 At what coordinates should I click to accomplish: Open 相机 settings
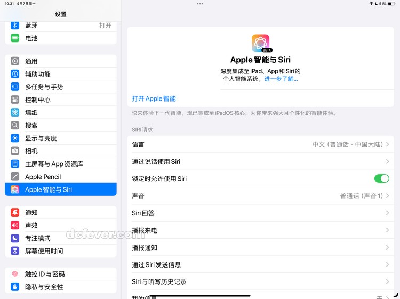(x=61, y=151)
